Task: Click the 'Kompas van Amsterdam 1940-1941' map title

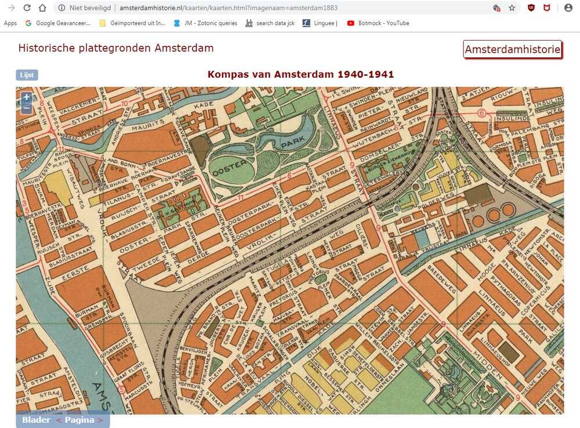Action: 300,74
